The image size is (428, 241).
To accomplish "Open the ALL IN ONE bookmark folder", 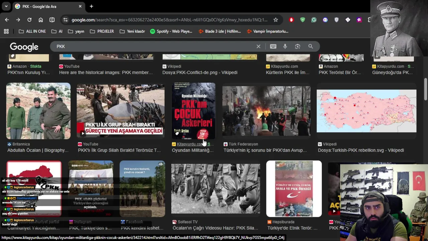I will click(x=32, y=31).
